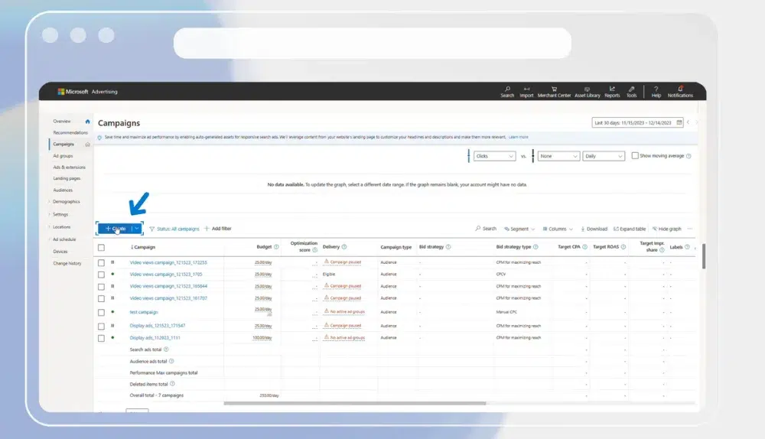This screenshot has height=439, width=765.
Task: Expand the Segment dropdown
Action: [519, 229]
